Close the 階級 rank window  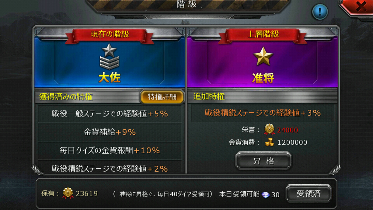(360, 7)
